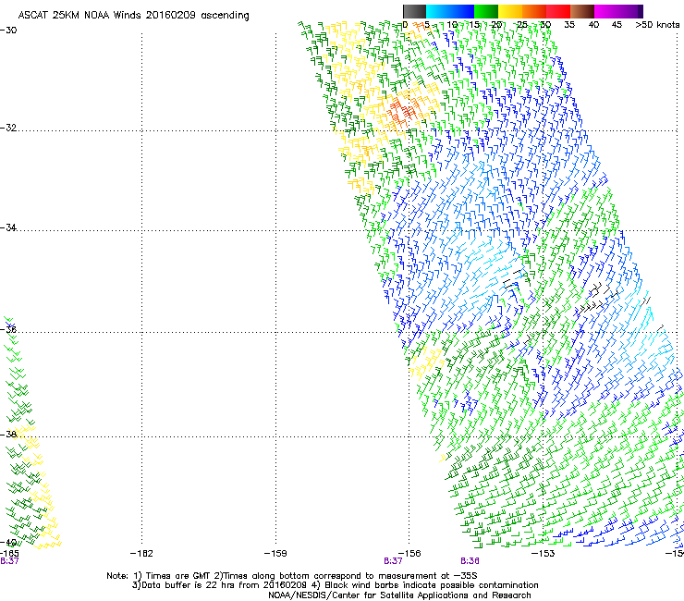Click the '-32' latitude axis label
Viewport: 684px width, 601px height.
coord(8,128)
